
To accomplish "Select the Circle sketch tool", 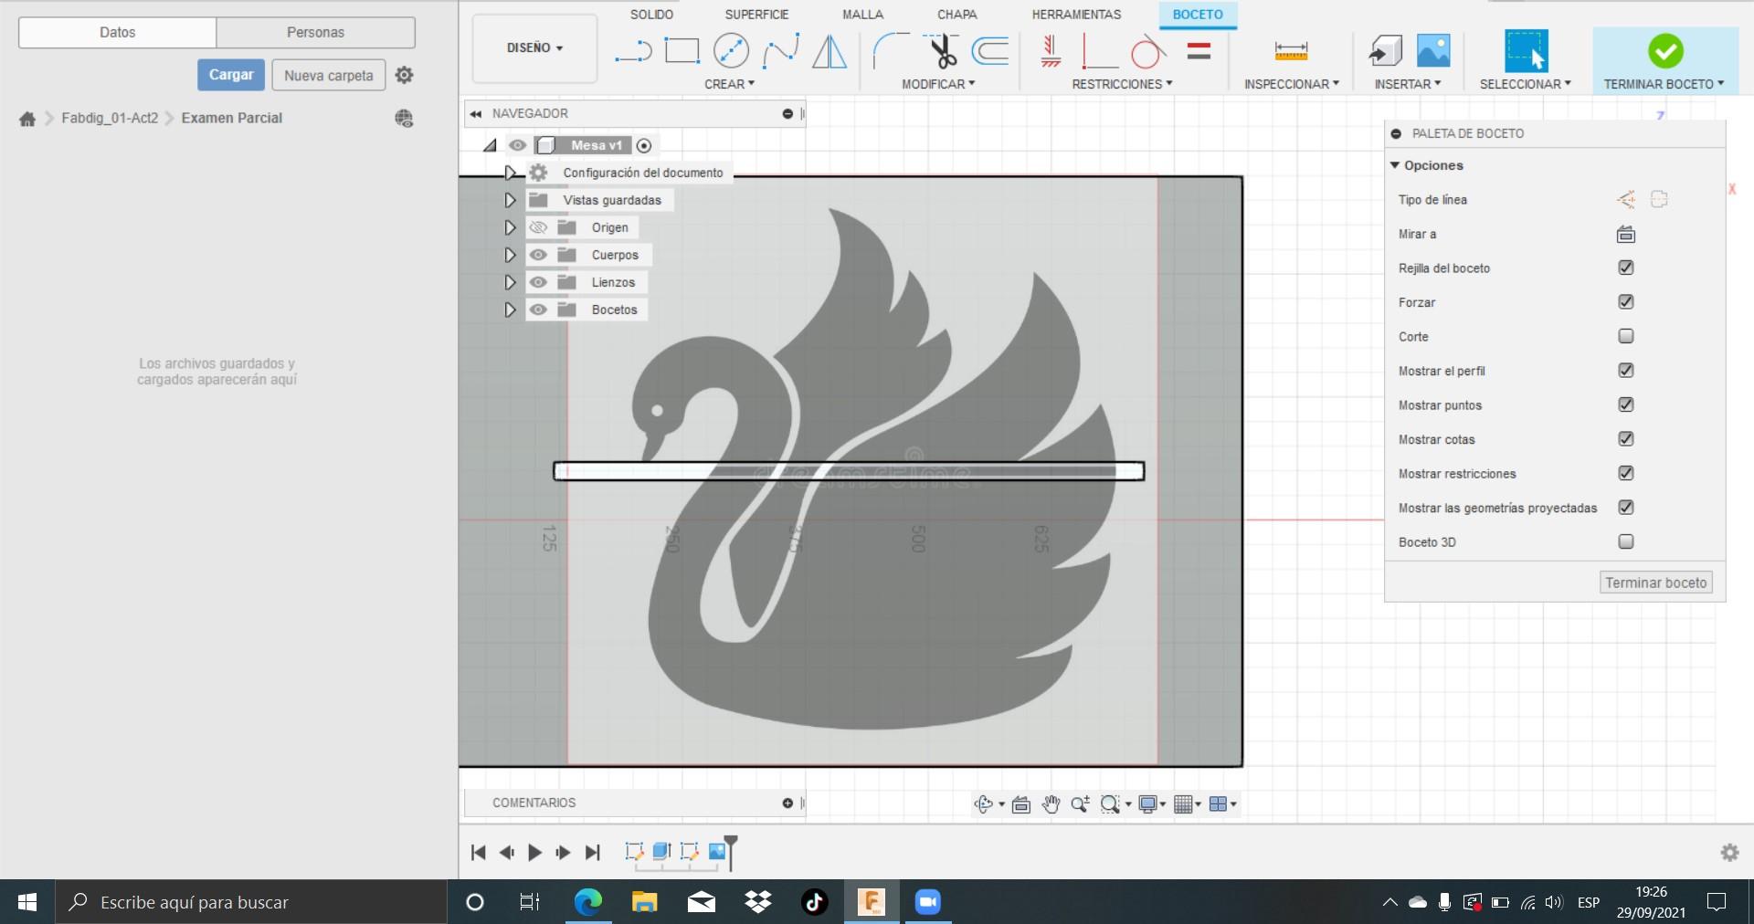I will pyautogui.click(x=731, y=50).
